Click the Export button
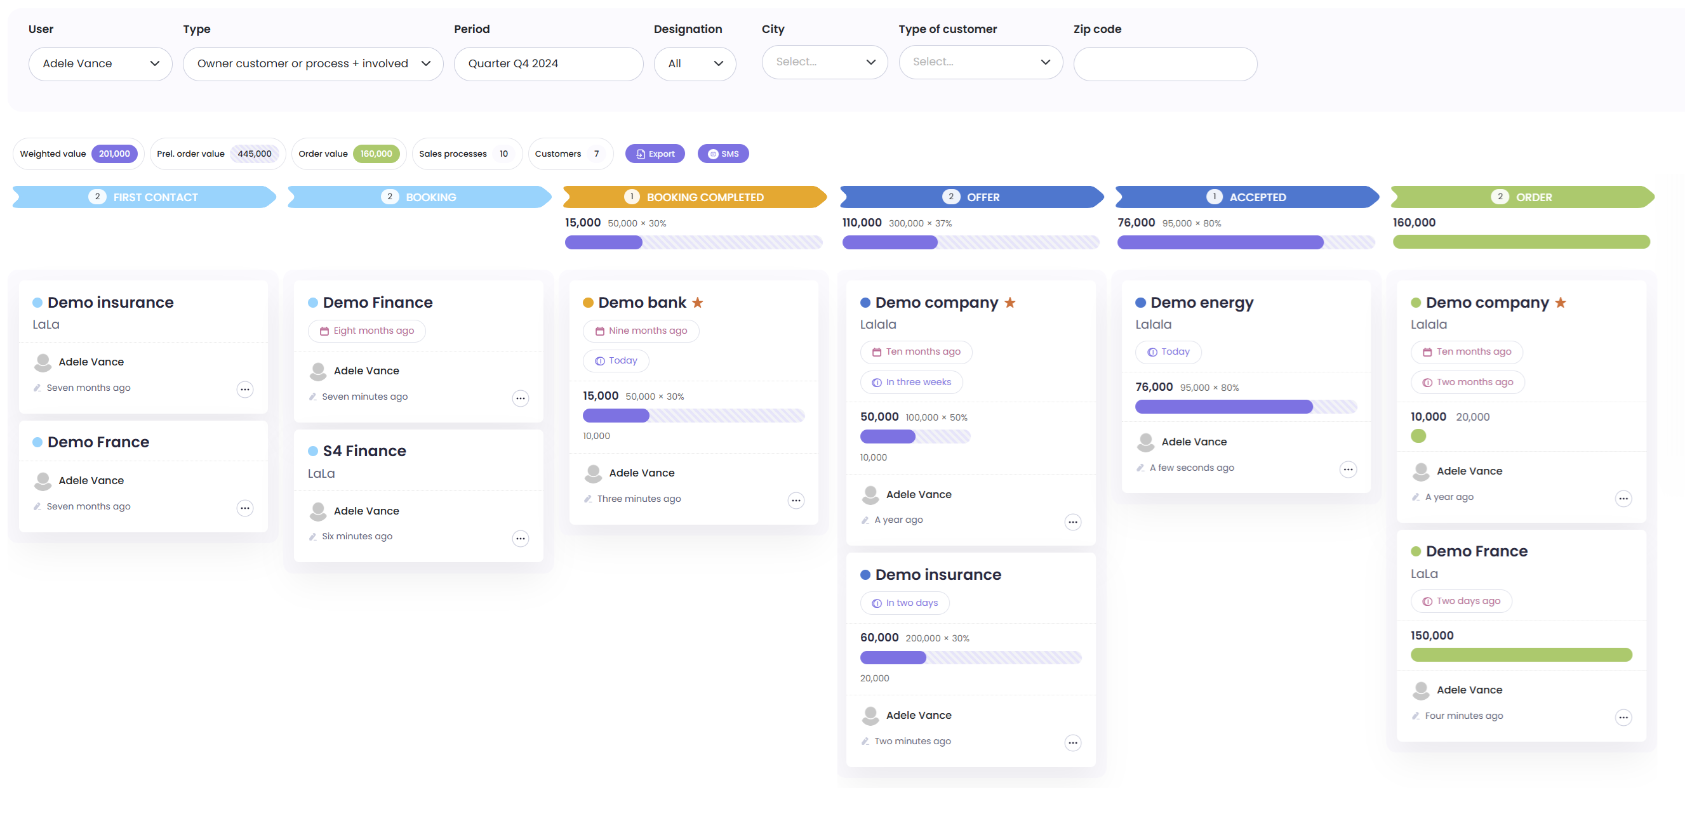 click(655, 154)
